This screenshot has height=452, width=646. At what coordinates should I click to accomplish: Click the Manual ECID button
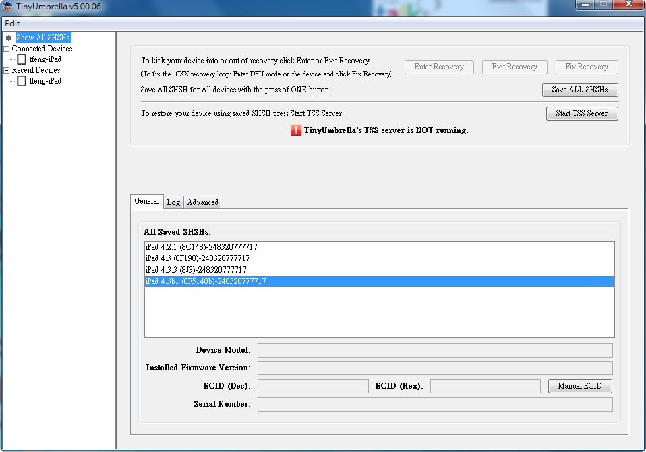coord(580,386)
